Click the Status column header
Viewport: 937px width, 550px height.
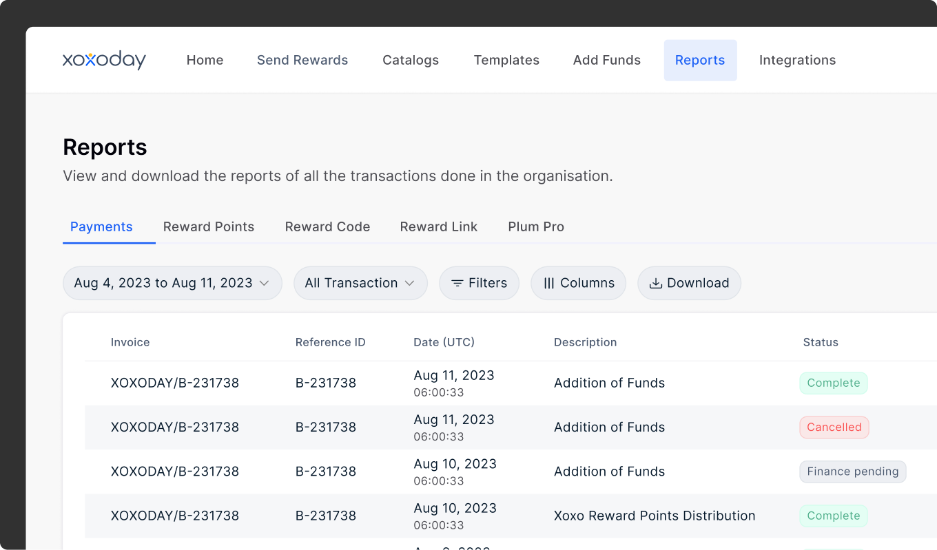click(821, 342)
